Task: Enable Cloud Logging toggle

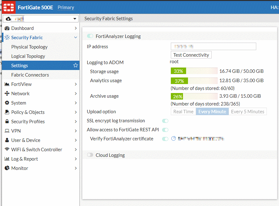Action: [x=90, y=155]
